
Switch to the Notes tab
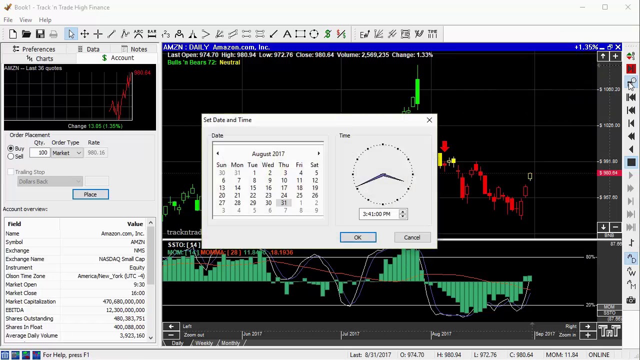pos(134,49)
